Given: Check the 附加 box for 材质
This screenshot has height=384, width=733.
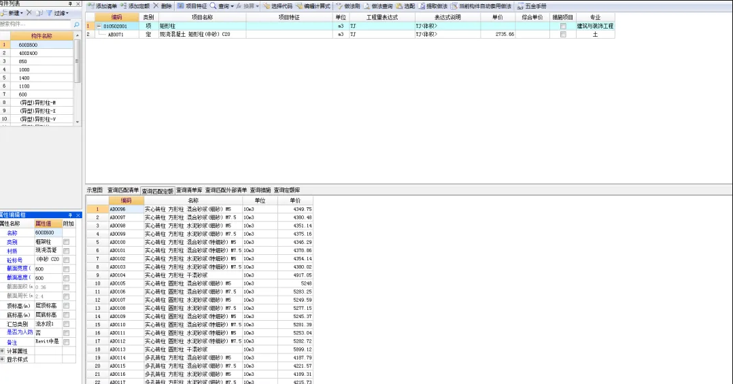Looking at the screenshot, I should click(x=67, y=251).
